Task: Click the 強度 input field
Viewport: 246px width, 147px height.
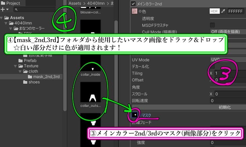Action: pyautogui.click(x=228, y=142)
